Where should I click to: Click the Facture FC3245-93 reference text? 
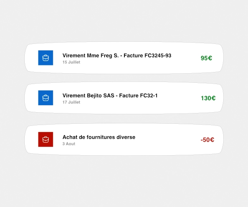tap(148, 55)
